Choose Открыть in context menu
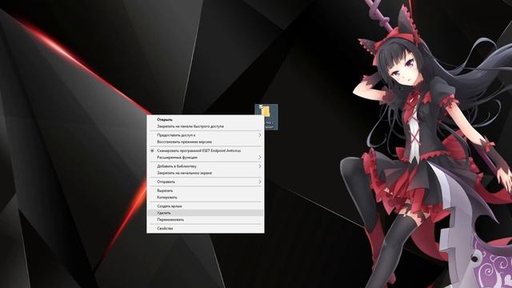The image size is (512, 288). pos(206,120)
